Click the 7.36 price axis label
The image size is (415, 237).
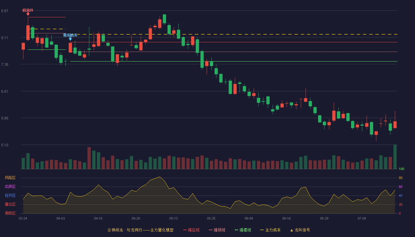coord(5,64)
